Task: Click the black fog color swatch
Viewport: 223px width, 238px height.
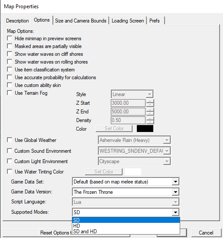Action: [x=145, y=129]
